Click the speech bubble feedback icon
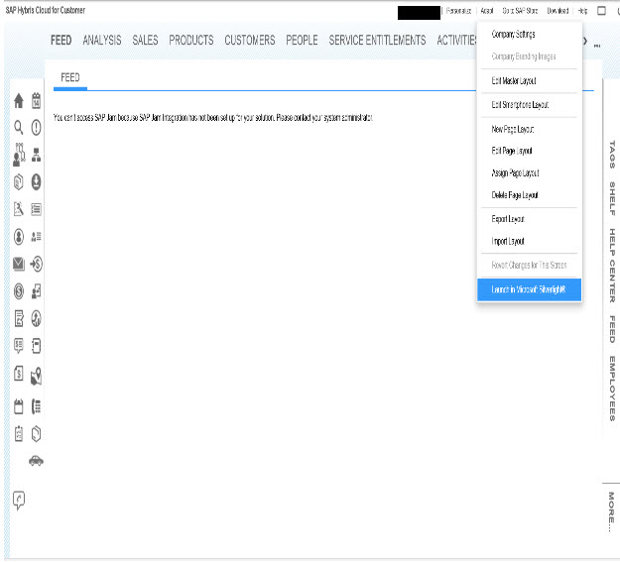The image size is (620, 562). [x=19, y=501]
